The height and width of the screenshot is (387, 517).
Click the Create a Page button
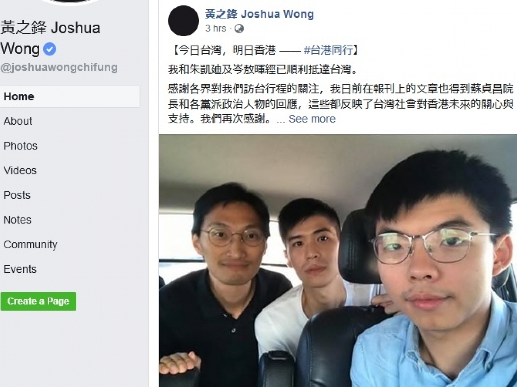pos(38,301)
